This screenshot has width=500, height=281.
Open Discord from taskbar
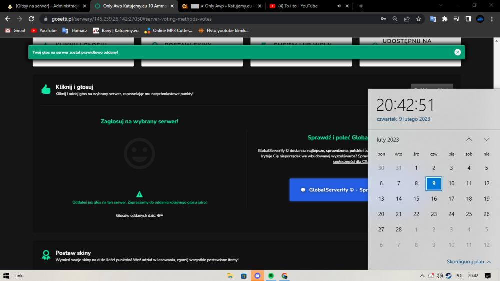pyautogui.click(x=257, y=276)
